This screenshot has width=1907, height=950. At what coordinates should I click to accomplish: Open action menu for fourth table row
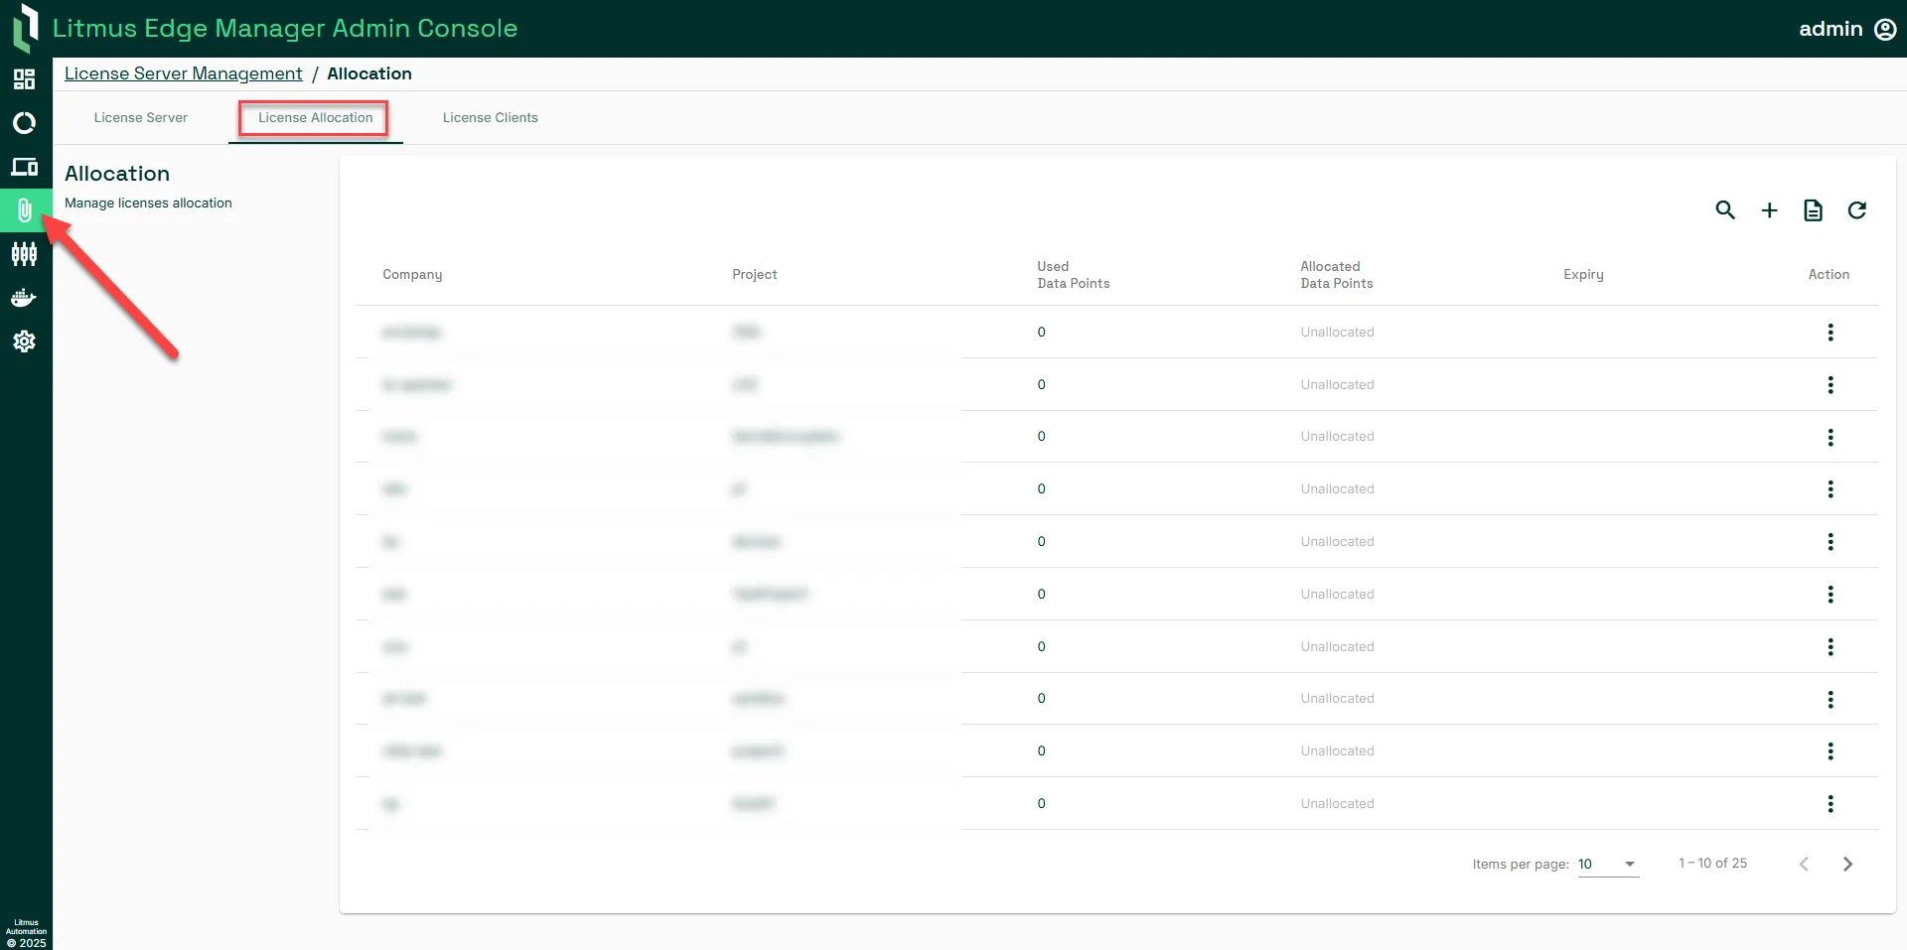[1830, 489]
